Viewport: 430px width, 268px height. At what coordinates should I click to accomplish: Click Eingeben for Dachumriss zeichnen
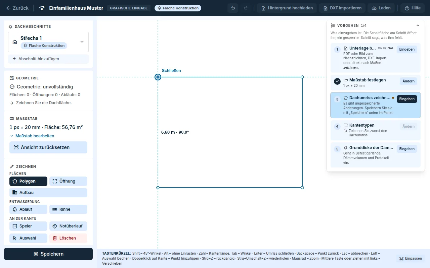tap(407, 99)
